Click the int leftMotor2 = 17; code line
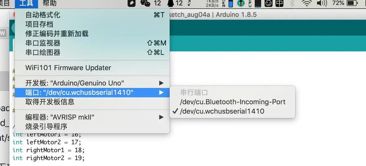Viewport: 366px width, 166px height. [47, 142]
